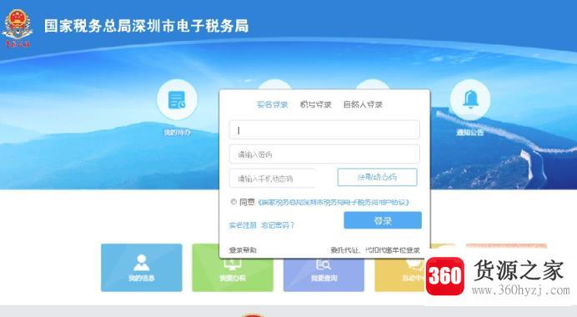
Task: Switch to 实名登录 tab
Action: pos(273,104)
